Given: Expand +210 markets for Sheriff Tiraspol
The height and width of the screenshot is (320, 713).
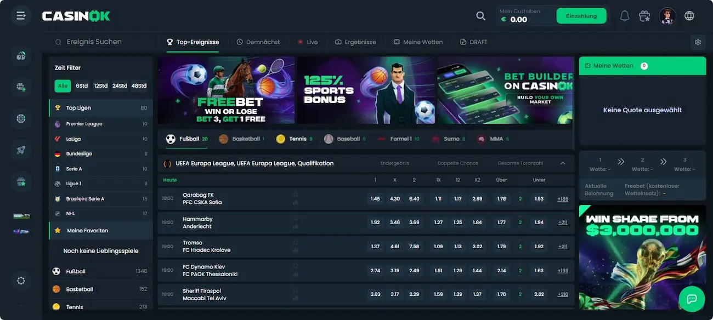Looking at the screenshot, I should pos(563,294).
